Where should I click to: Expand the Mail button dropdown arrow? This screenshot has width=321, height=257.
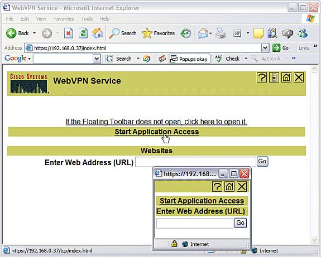(x=210, y=33)
